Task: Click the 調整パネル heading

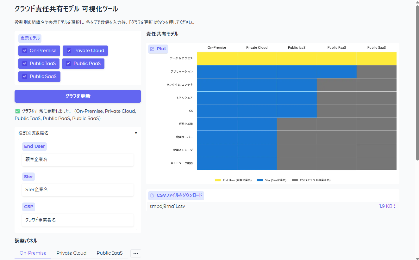Action: [26, 241]
